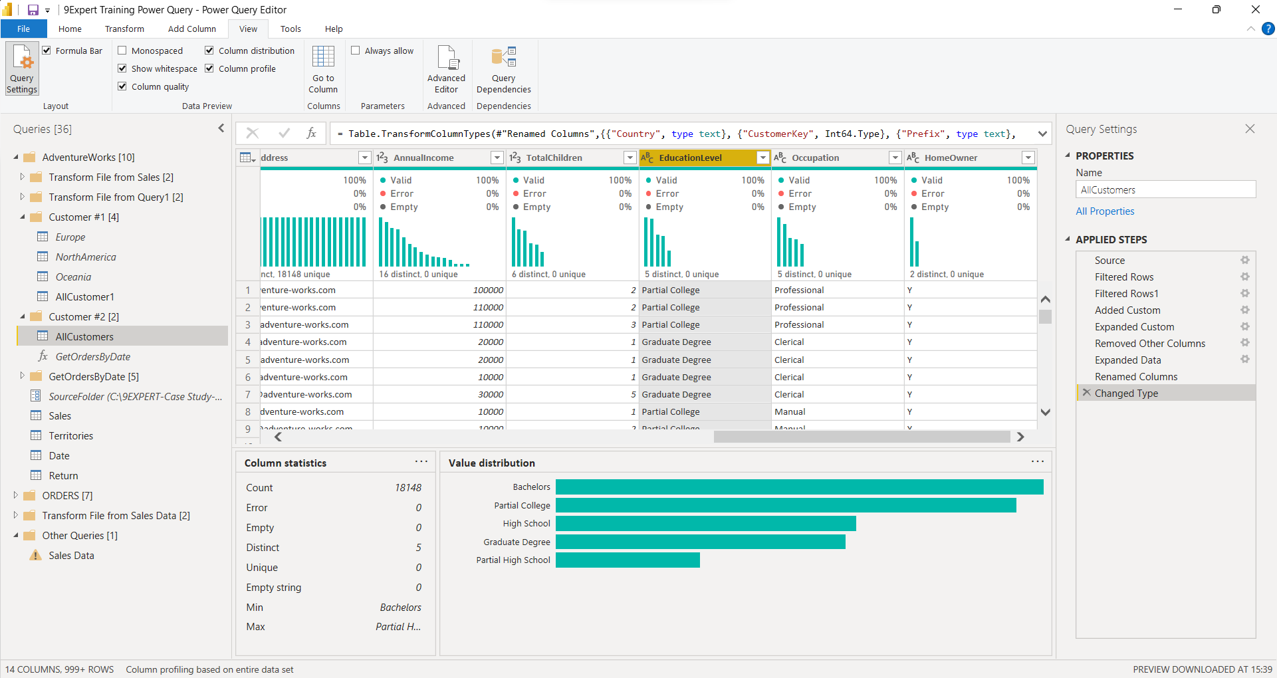
Task: Click the All Properties link
Action: pyautogui.click(x=1104, y=211)
